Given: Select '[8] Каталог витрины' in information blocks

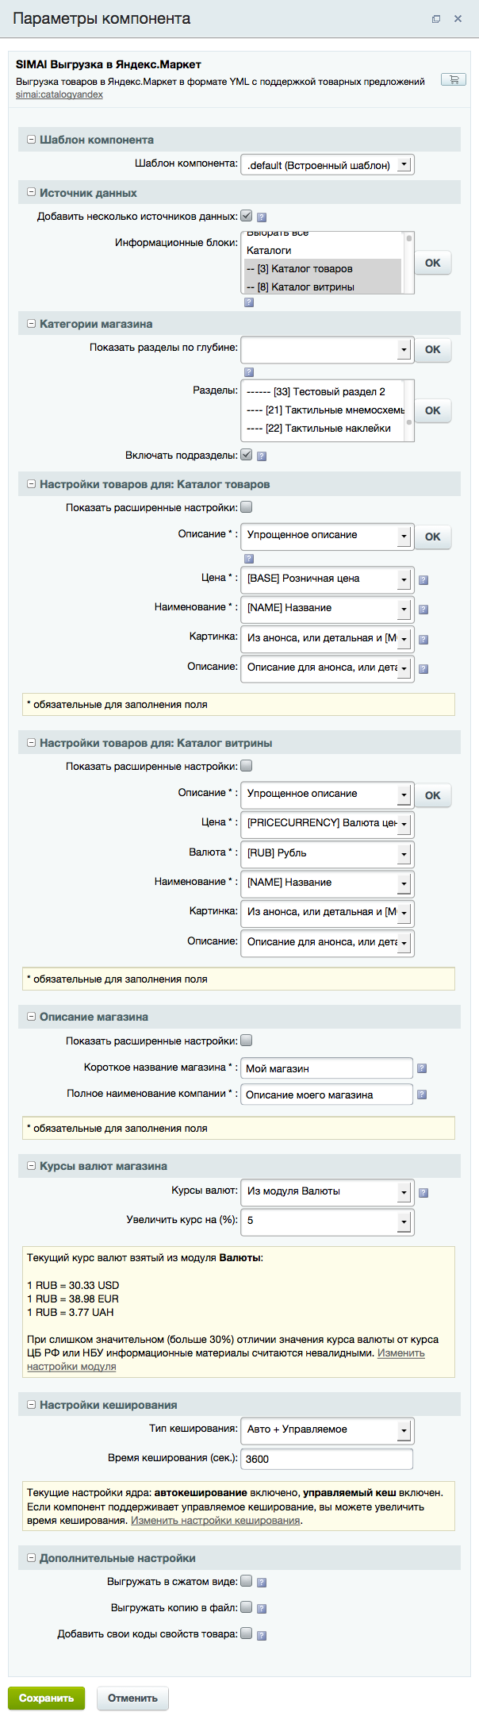Looking at the screenshot, I should [x=323, y=287].
